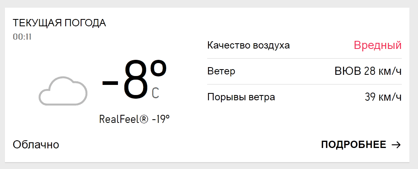This screenshot has height=169, width=418.
Task: Click the Ветер row label
Action: click(221, 72)
